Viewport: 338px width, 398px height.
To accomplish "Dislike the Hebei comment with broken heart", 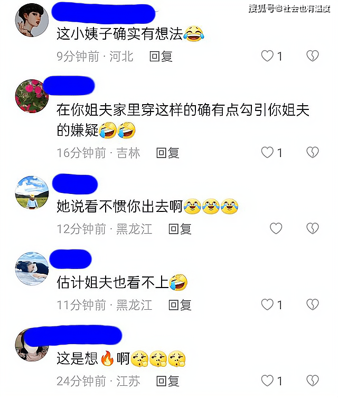I will point(313,56).
